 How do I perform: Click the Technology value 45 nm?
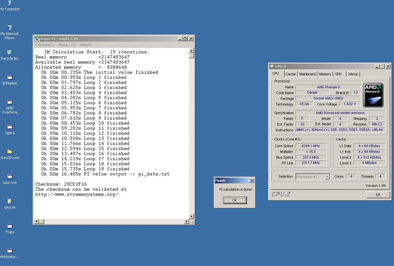(304, 104)
